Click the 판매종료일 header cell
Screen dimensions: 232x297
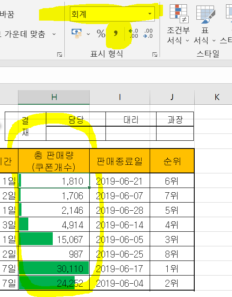(120, 161)
